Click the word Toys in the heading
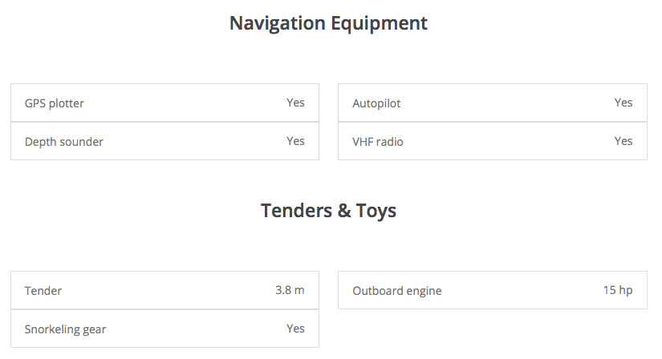 [x=376, y=211]
